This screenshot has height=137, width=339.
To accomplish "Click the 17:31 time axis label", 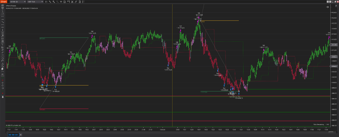I will [x=9, y=129].
